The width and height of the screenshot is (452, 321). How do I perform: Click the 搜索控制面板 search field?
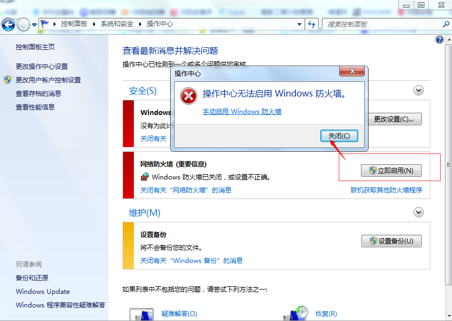tap(383, 24)
